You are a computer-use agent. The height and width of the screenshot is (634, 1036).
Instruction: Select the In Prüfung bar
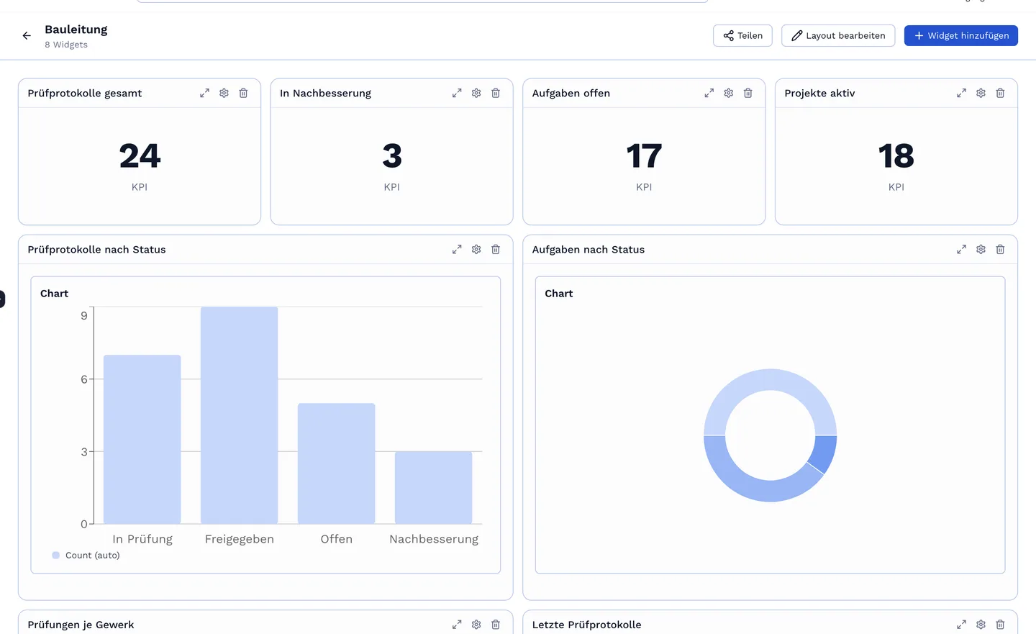click(142, 439)
